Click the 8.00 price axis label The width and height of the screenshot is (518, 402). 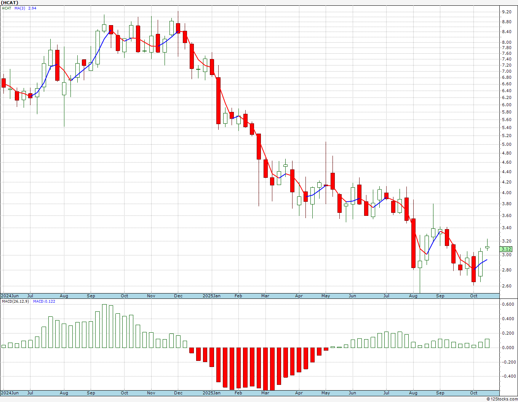click(x=507, y=43)
